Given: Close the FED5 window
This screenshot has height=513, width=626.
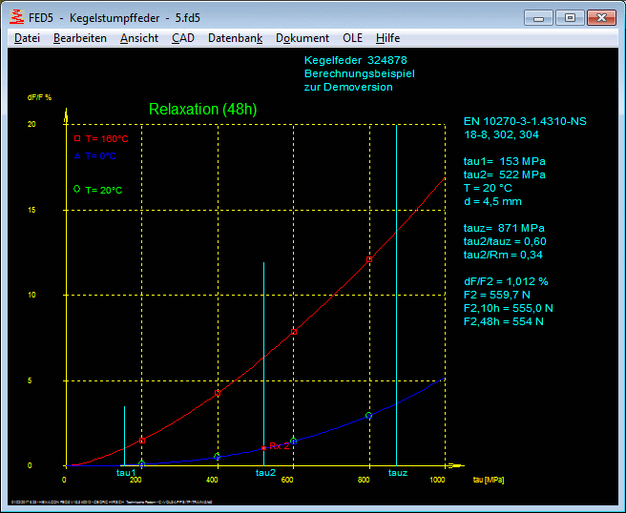Looking at the screenshot, I should (601, 18).
